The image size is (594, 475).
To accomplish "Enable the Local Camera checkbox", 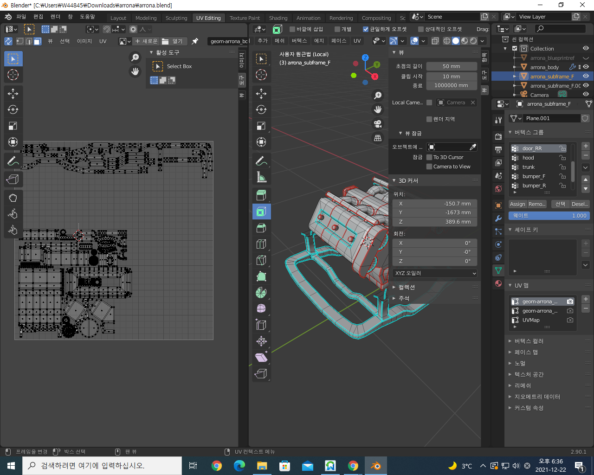I will click(x=429, y=103).
